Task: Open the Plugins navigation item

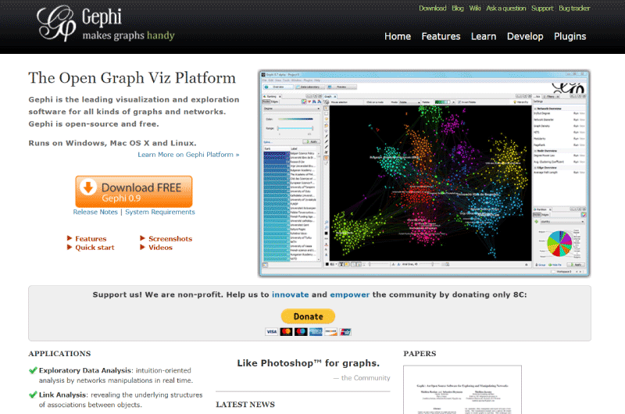Action: pos(570,36)
